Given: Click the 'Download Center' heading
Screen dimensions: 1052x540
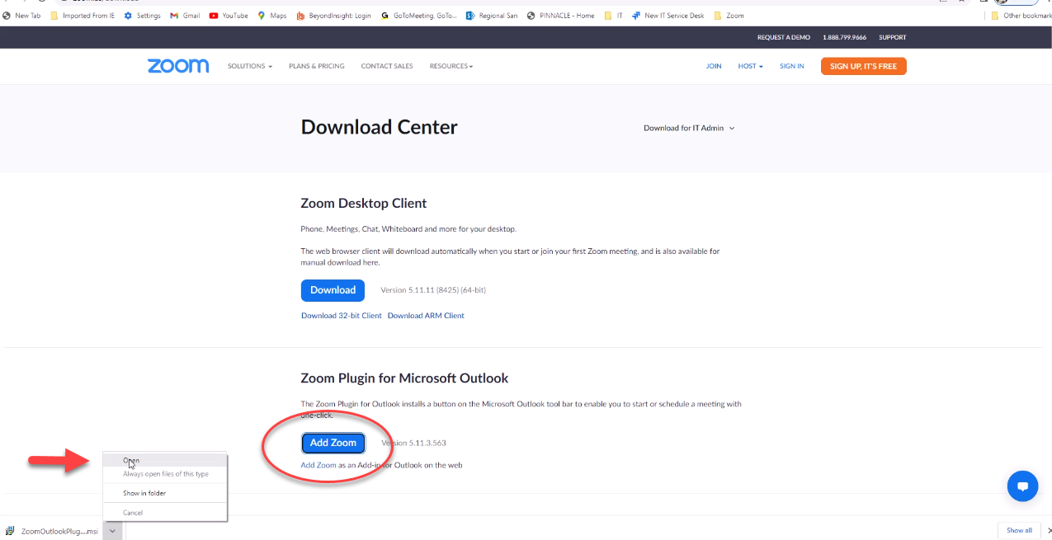Looking at the screenshot, I should pos(379,127).
